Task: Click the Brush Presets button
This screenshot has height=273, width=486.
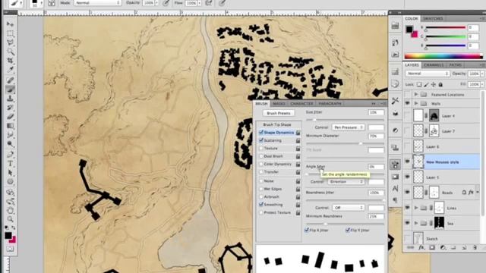Action: coord(279,113)
